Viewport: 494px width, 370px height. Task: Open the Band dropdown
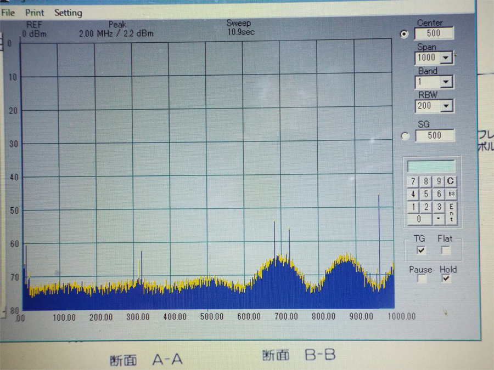[x=446, y=82]
